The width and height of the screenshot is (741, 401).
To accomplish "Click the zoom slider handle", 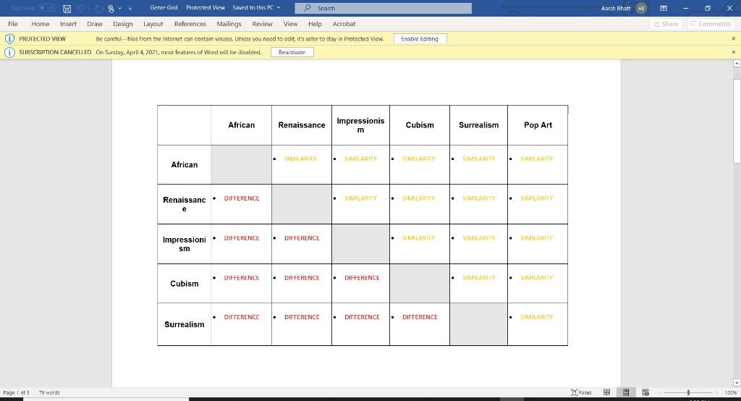I will click(x=688, y=392).
